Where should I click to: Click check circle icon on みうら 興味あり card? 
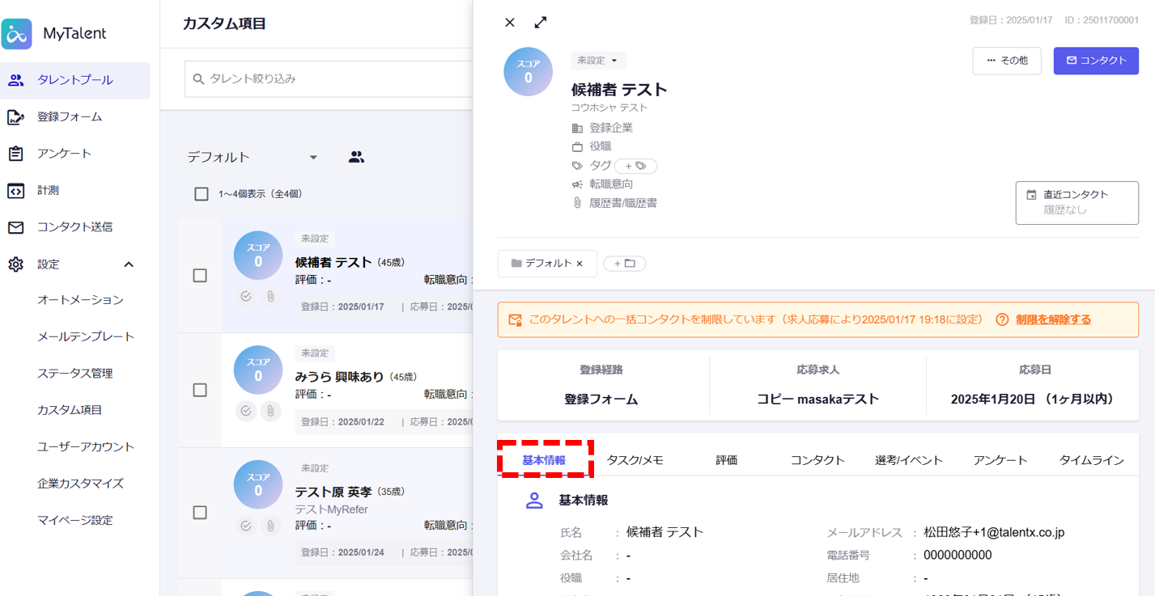click(x=246, y=411)
